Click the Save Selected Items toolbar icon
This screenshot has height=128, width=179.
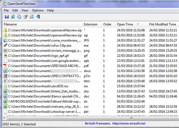click(7, 17)
